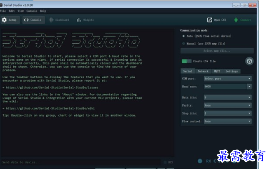Switch to the MQTT tab

(217, 71)
